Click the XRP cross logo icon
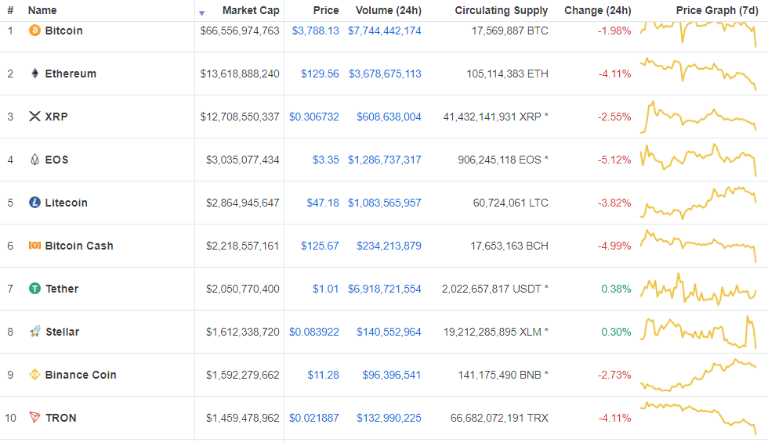Viewport: 768px width, 442px height. pyautogui.click(x=34, y=117)
